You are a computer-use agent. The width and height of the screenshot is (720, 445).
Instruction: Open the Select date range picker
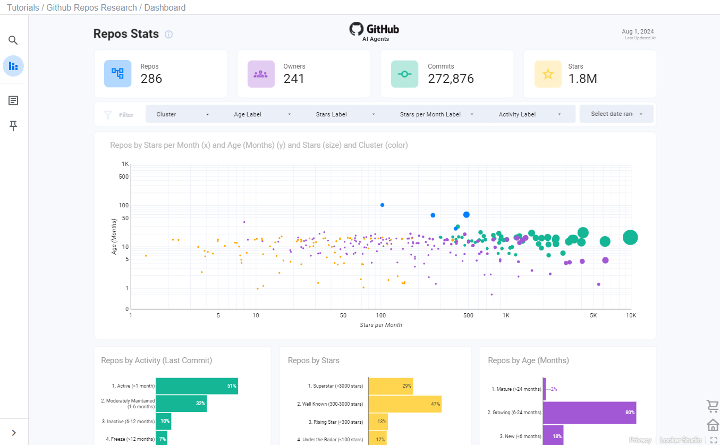point(616,113)
